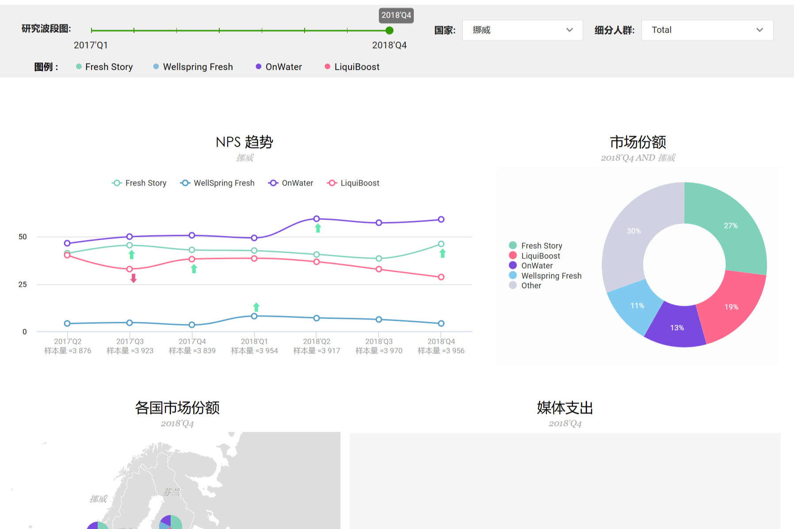This screenshot has width=794, height=529.
Task: Click the red down arrow under LiquiBoost 2017'Q3
Action: 134,278
